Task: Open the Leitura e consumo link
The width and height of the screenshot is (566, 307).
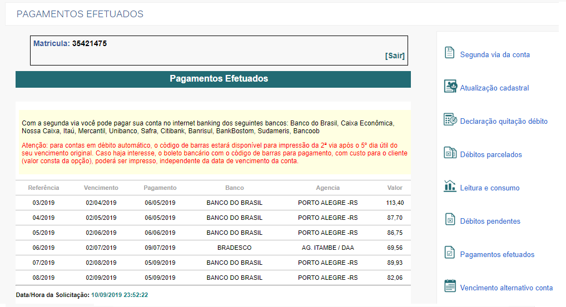Action: point(489,188)
